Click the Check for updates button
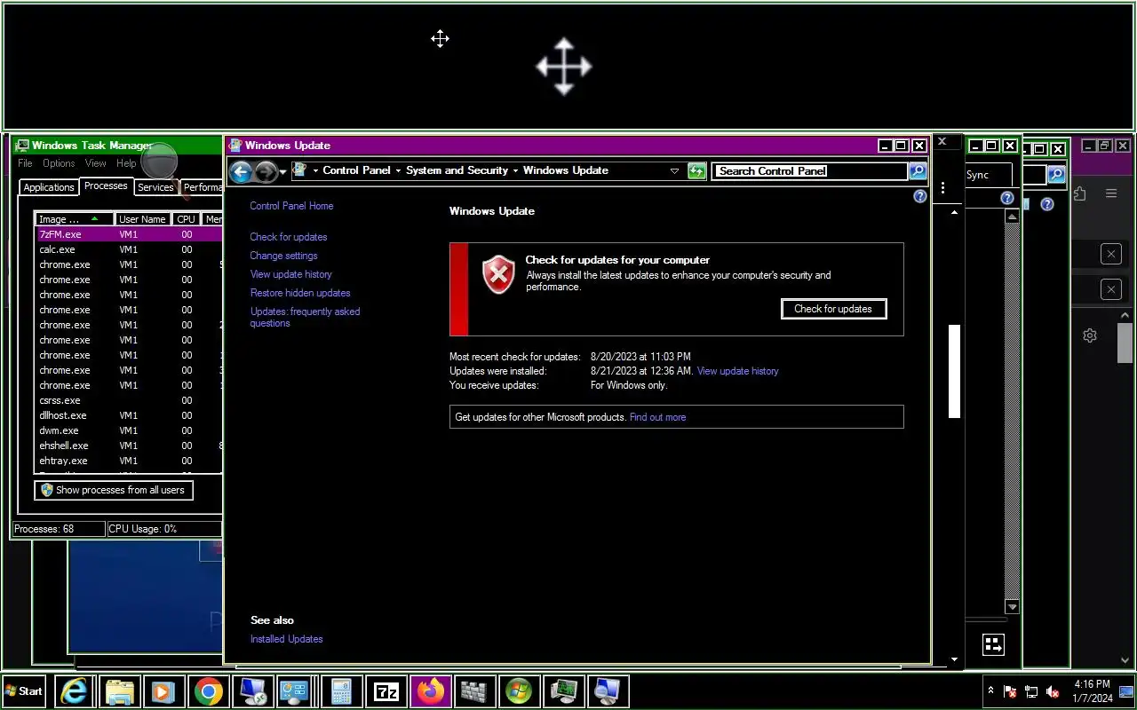This screenshot has width=1137, height=710. coord(833,309)
